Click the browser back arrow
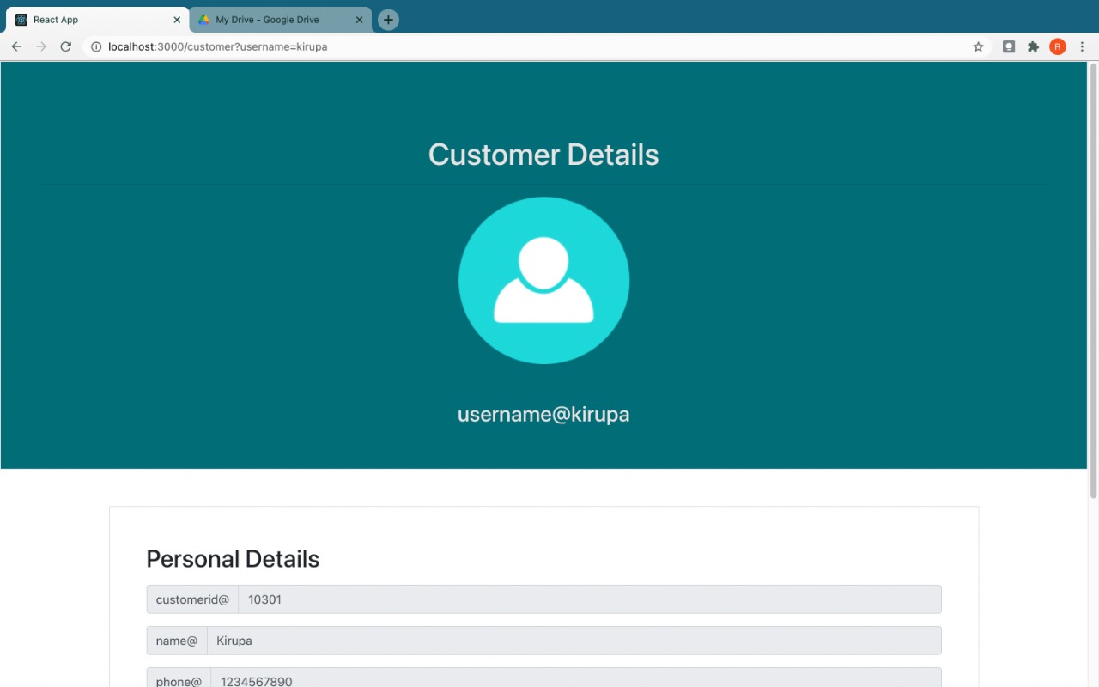1099x687 pixels. click(16, 46)
